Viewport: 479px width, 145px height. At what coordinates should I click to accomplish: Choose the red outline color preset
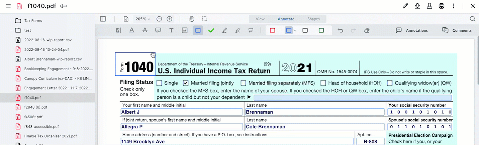click(x=272, y=30)
